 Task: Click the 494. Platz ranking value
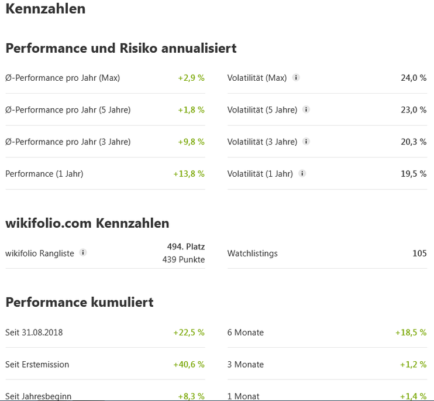[x=186, y=246]
